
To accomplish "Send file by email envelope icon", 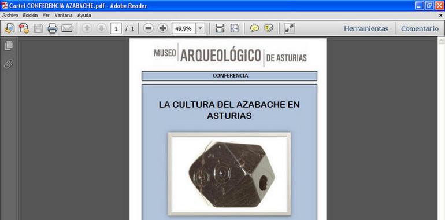I will (x=67, y=28).
